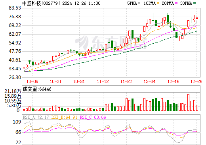Image resolution: width=206 pixels, height=145 pixels.
Task: Click the 成交量:66446 volume readout
Action: click(37, 89)
